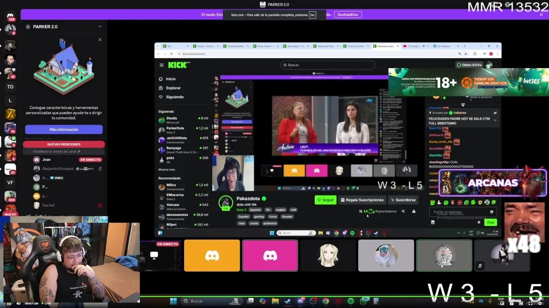Open Siguiendo in Kick sidebar
The image size is (549, 308).
171,97
